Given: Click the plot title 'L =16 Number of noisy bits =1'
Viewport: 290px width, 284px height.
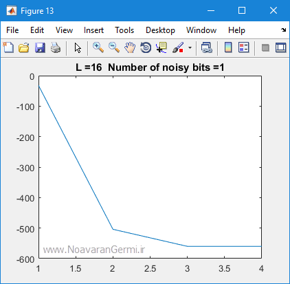Looking at the screenshot, I should tap(150, 67).
